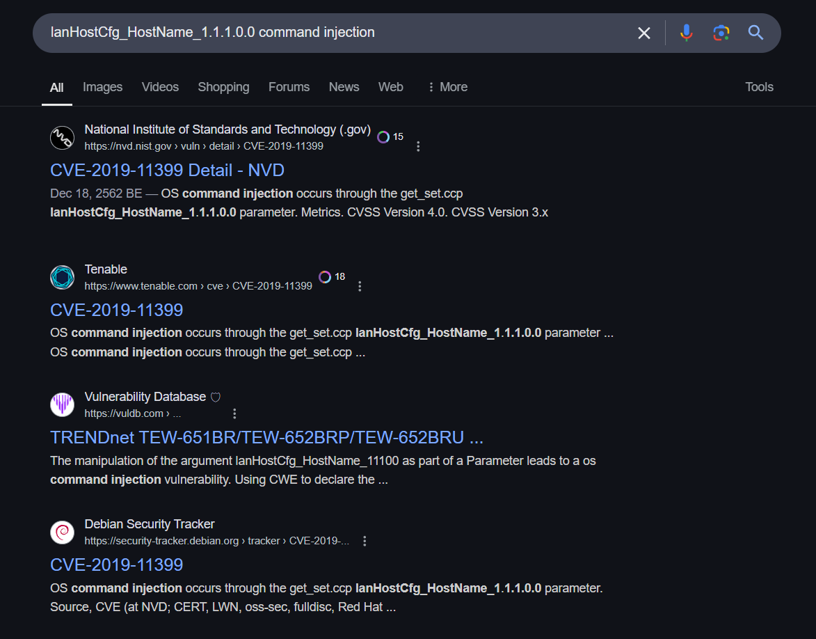Open the CVE-2019-11399 Detail - NVD link
The image size is (816, 639).
(x=167, y=171)
